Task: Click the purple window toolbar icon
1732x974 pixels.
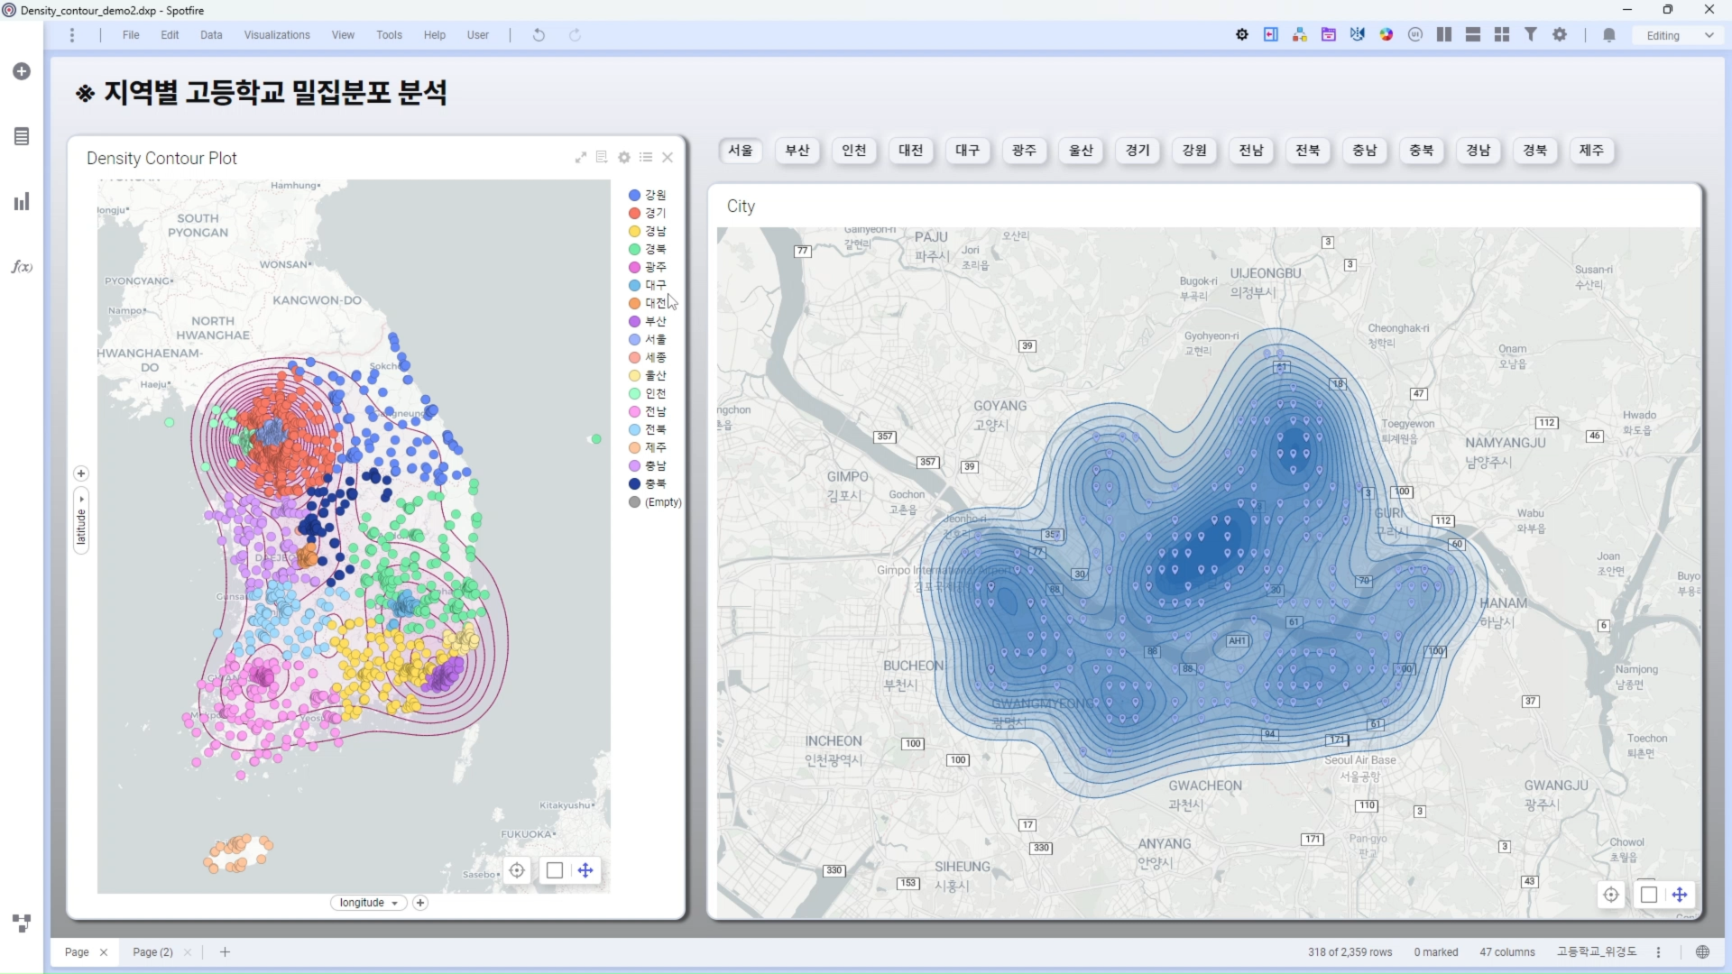Action: (x=1329, y=35)
